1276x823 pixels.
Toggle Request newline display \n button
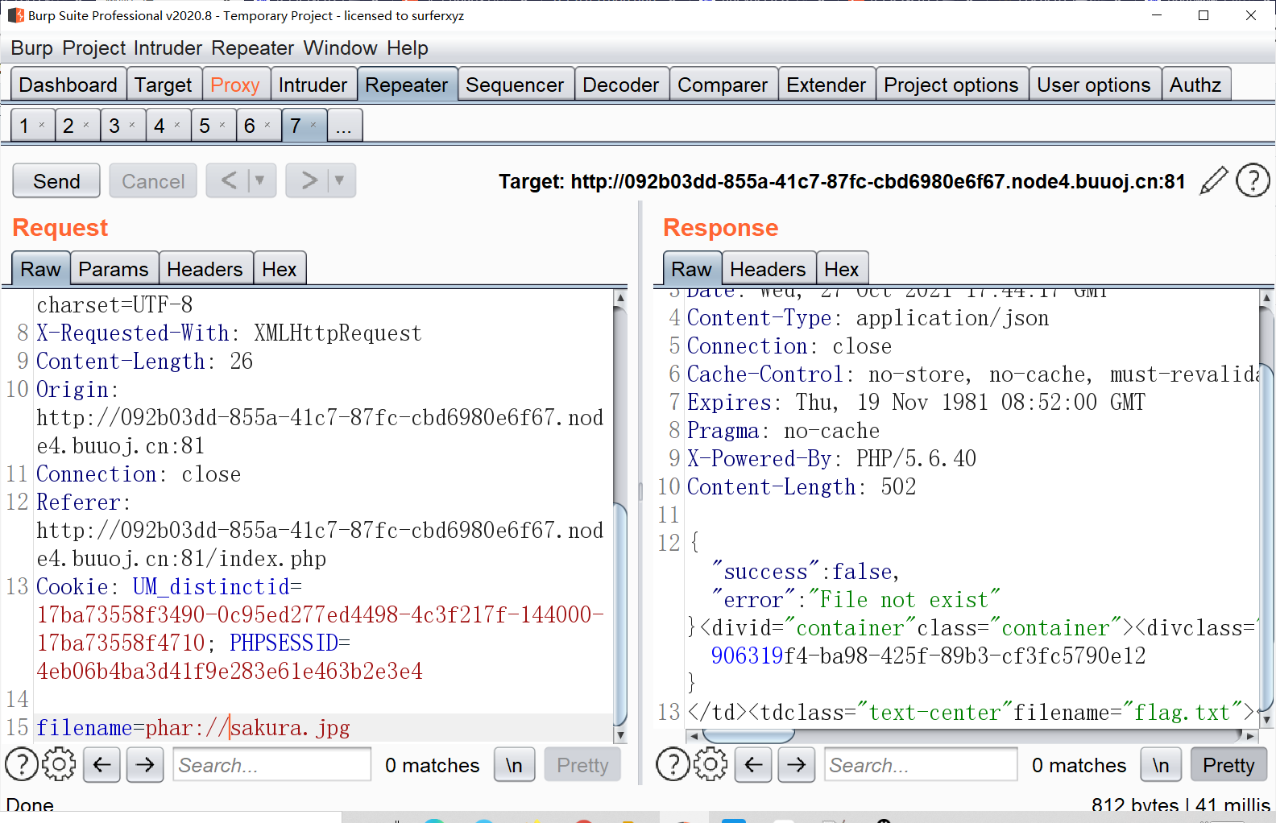(x=514, y=764)
